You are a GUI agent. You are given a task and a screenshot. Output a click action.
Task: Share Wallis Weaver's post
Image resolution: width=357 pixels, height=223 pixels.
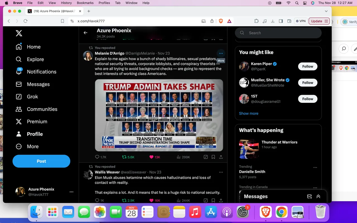pos(221,200)
